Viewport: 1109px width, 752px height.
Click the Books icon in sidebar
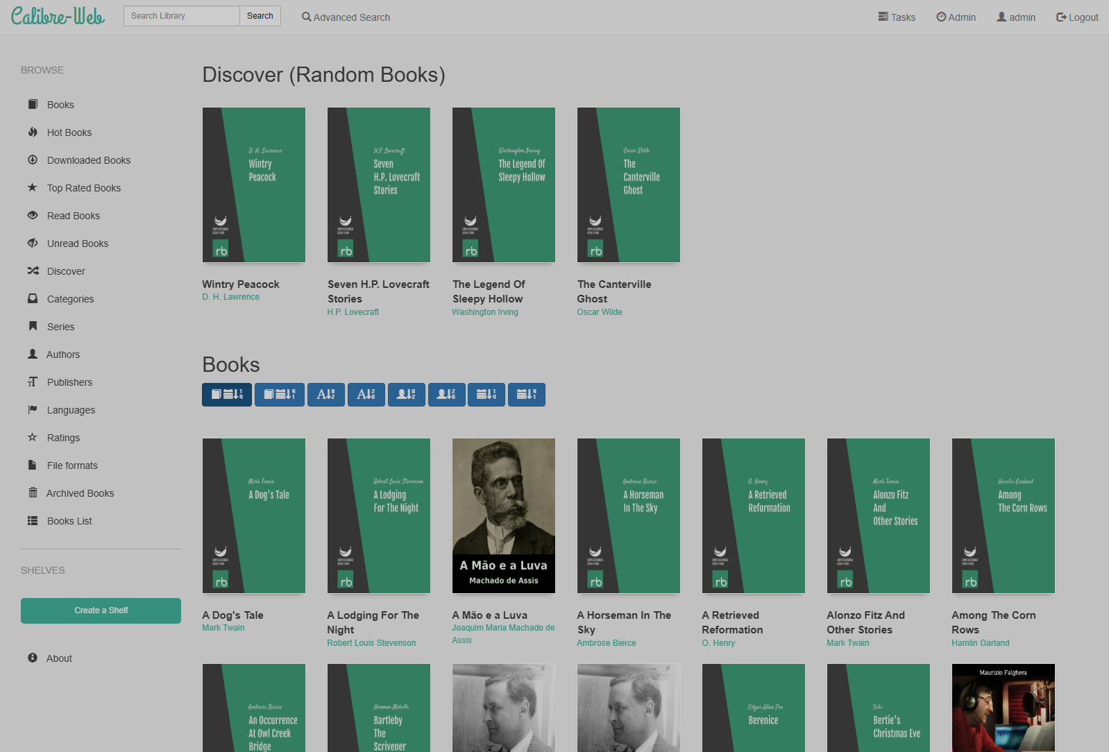click(33, 104)
